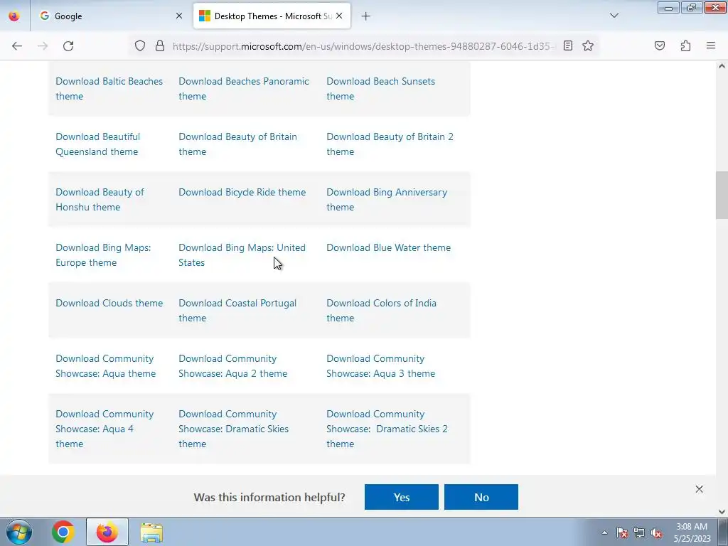Screen dimensions: 728x546
Task: Open the Save to Pocket icon
Action: point(660,45)
